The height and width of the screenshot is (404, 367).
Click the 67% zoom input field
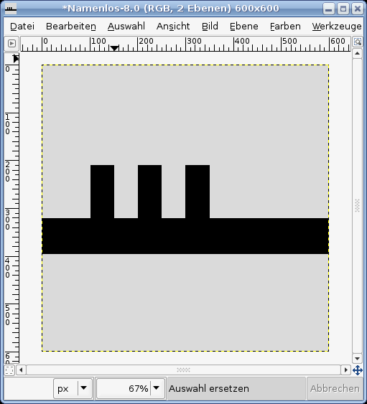click(124, 388)
